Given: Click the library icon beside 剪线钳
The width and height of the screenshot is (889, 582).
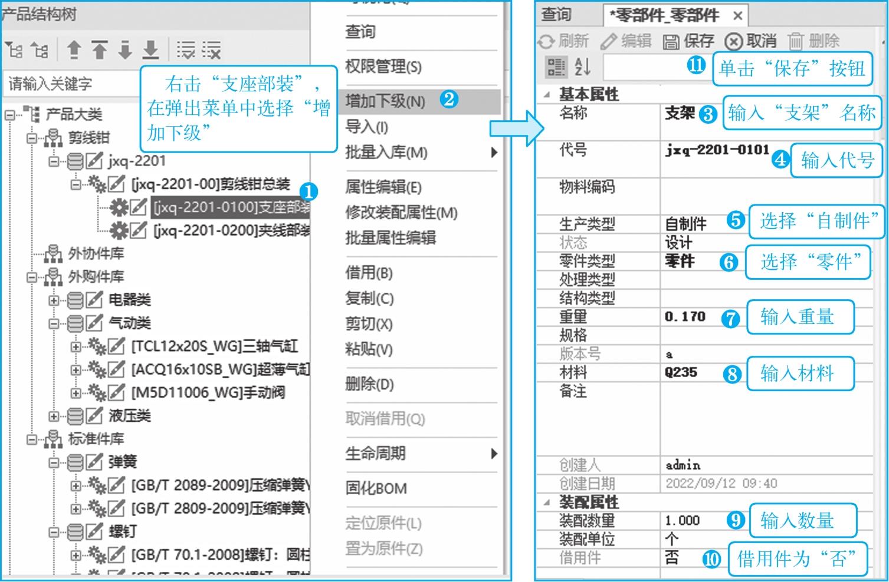Looking at the screenshot, I should pyautogui.click(x=53, y=138).
